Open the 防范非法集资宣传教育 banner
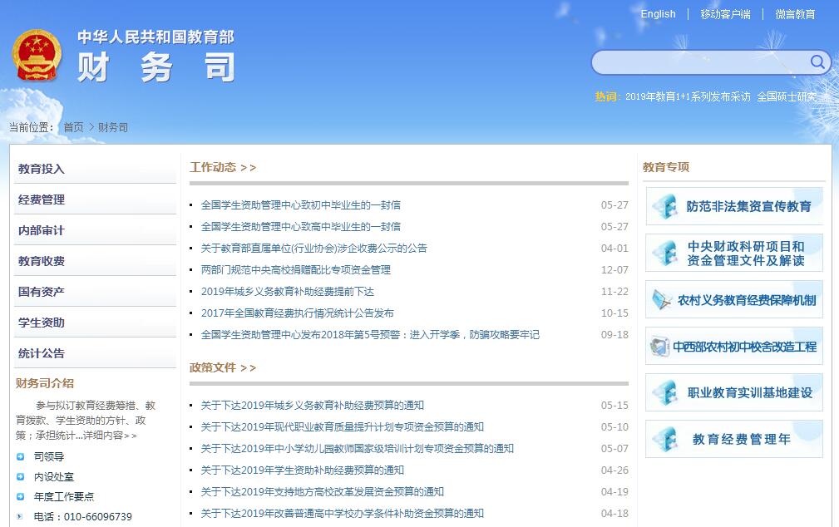Screen dimensions: 839x527 point(734,206)
